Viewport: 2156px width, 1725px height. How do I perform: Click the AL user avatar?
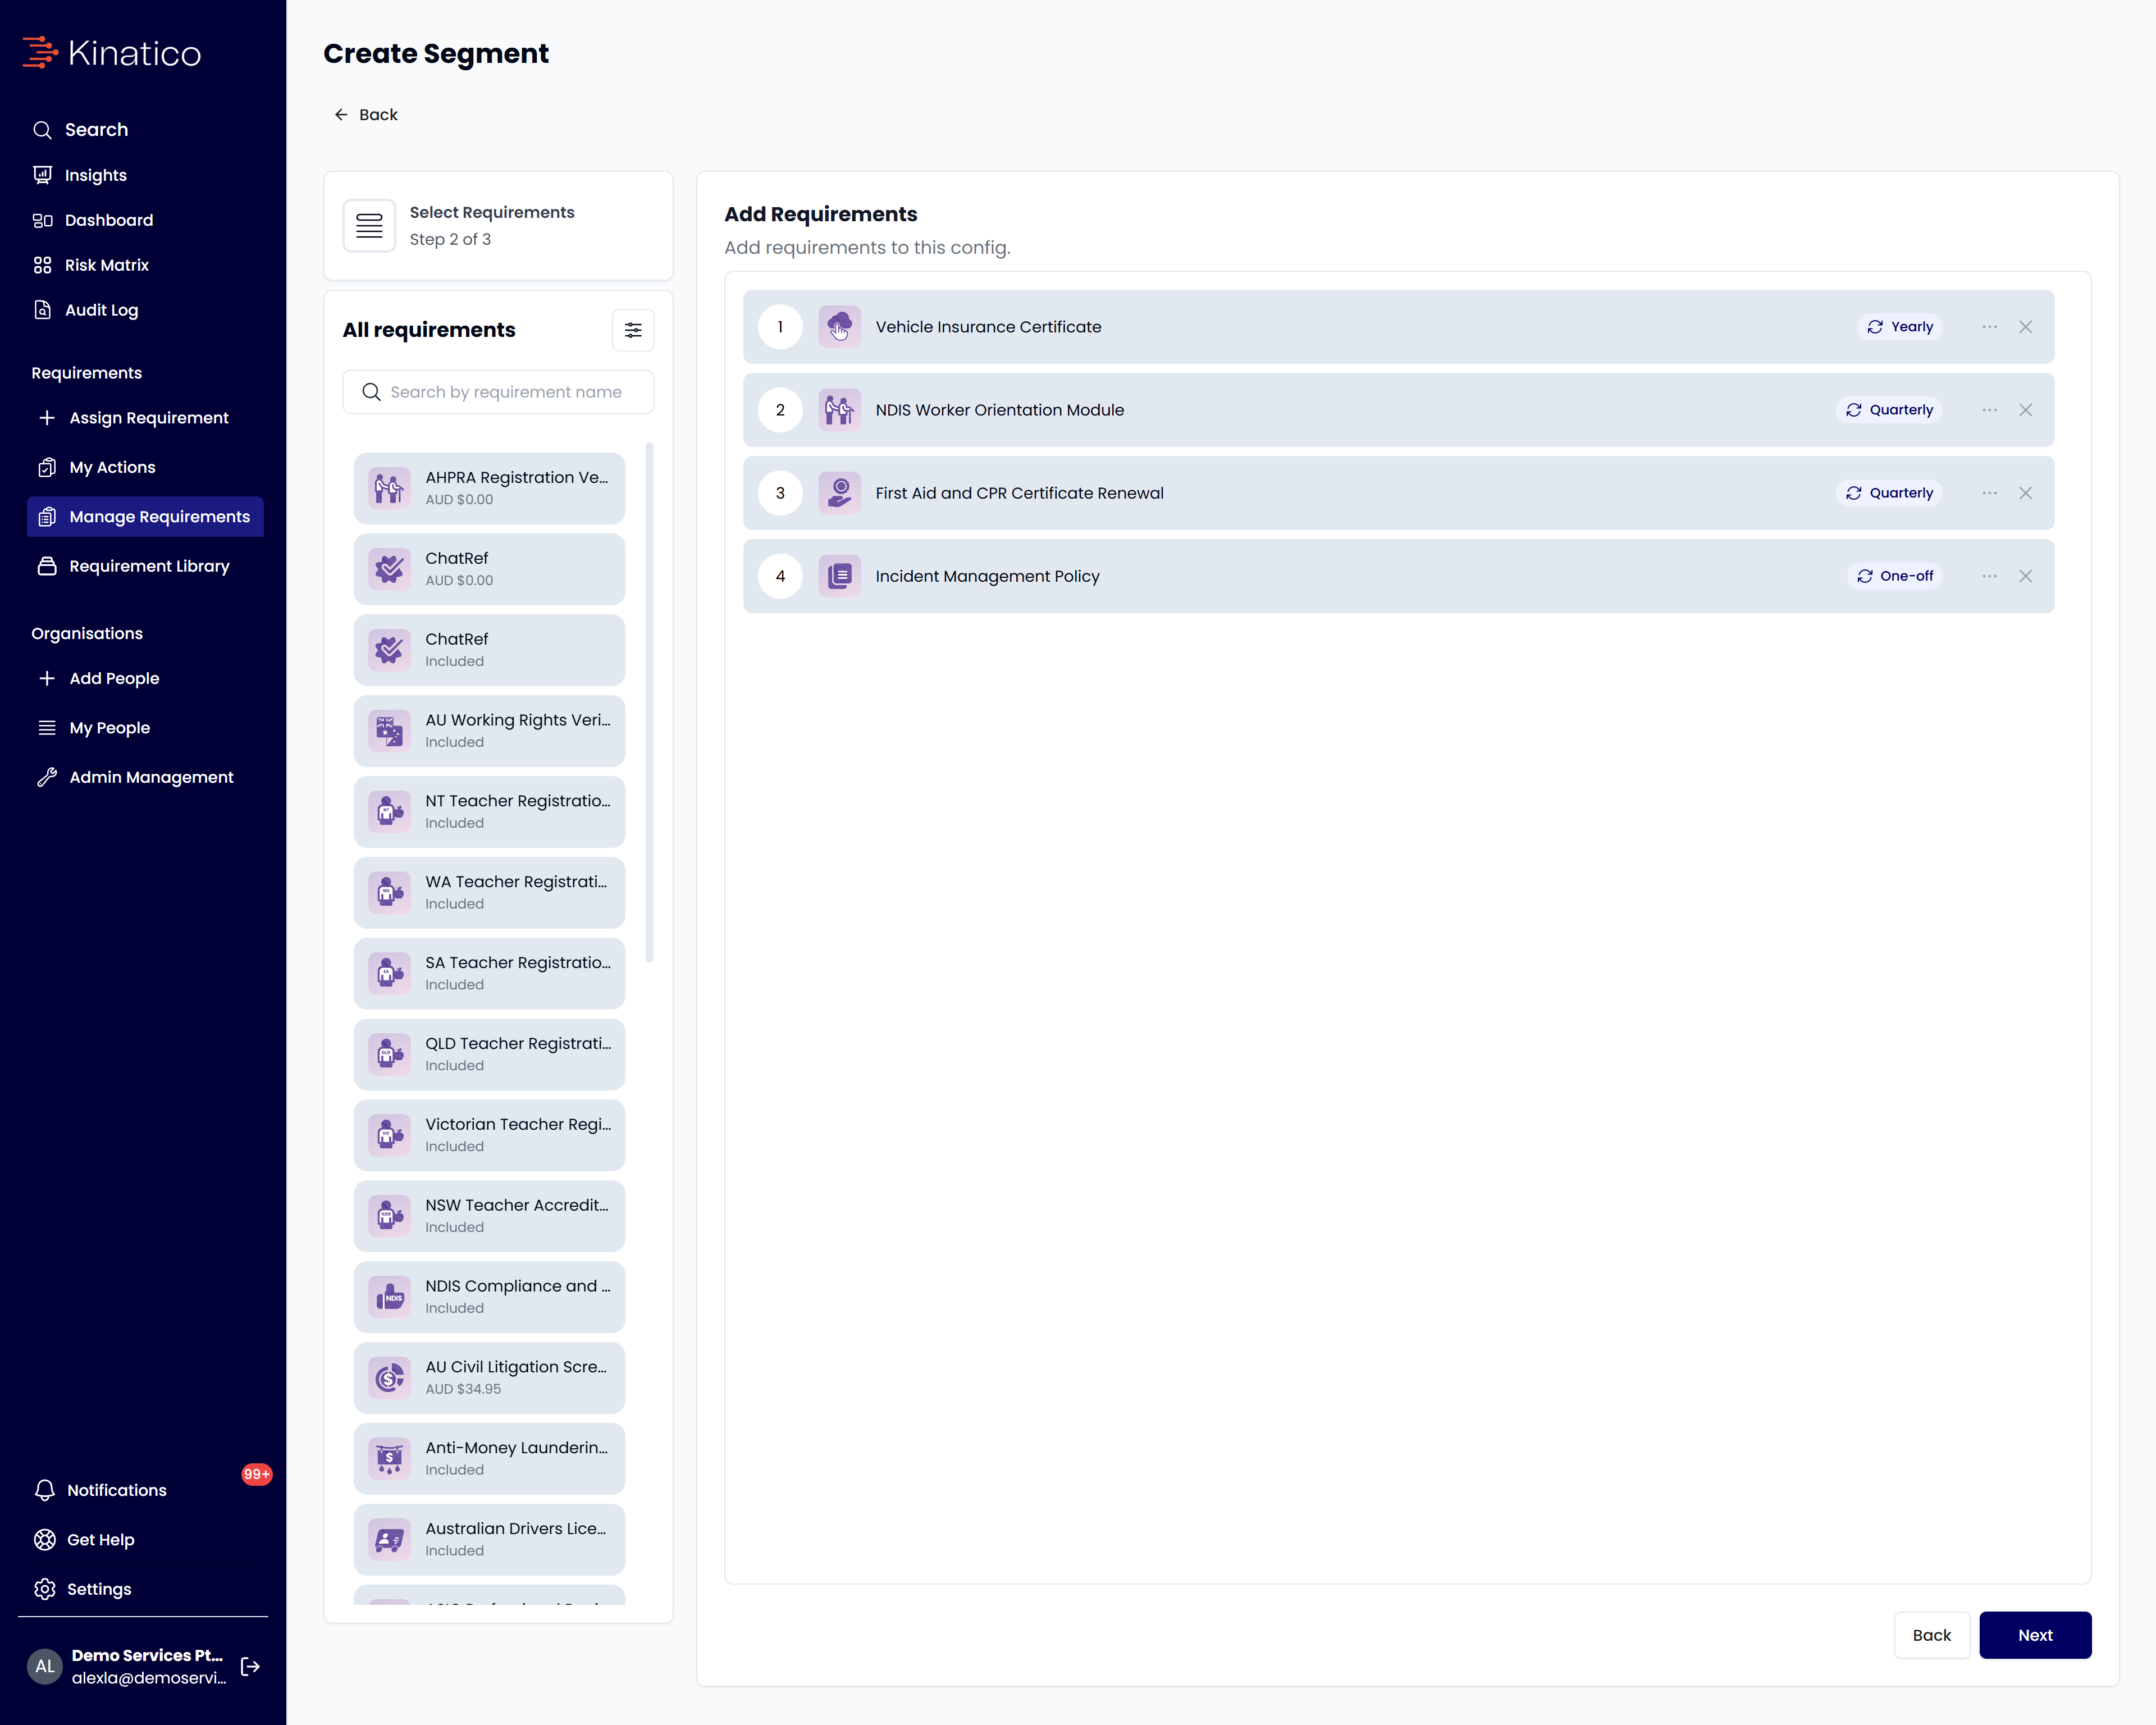coord(45,1666)
